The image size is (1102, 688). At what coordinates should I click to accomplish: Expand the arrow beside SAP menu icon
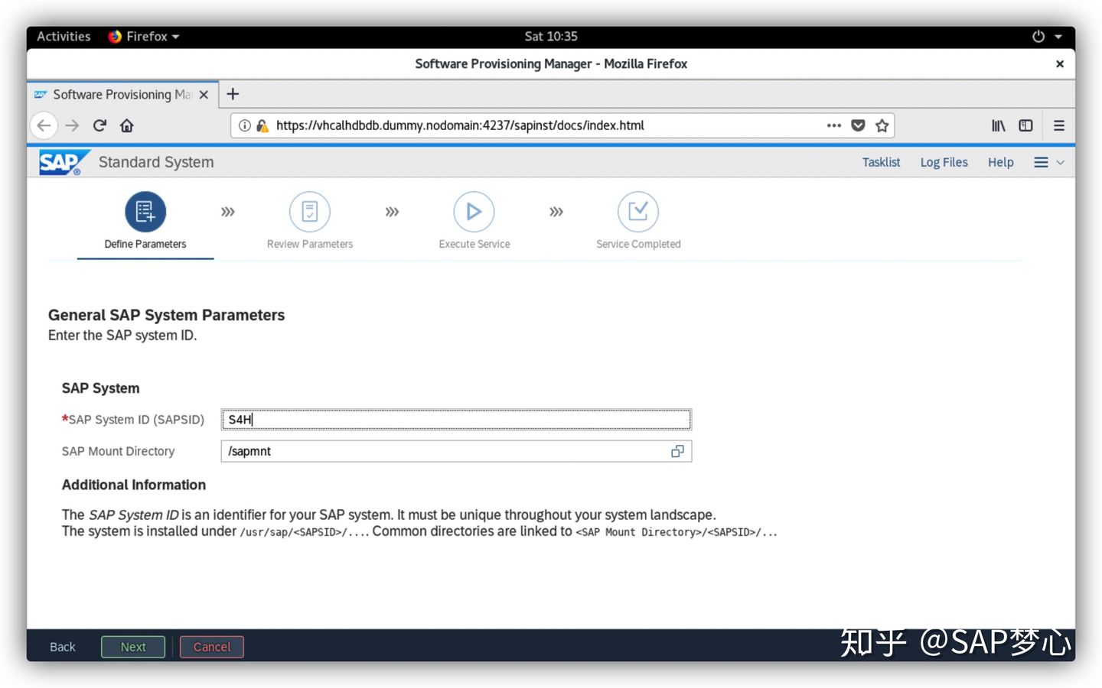(x=1061, y=162)
